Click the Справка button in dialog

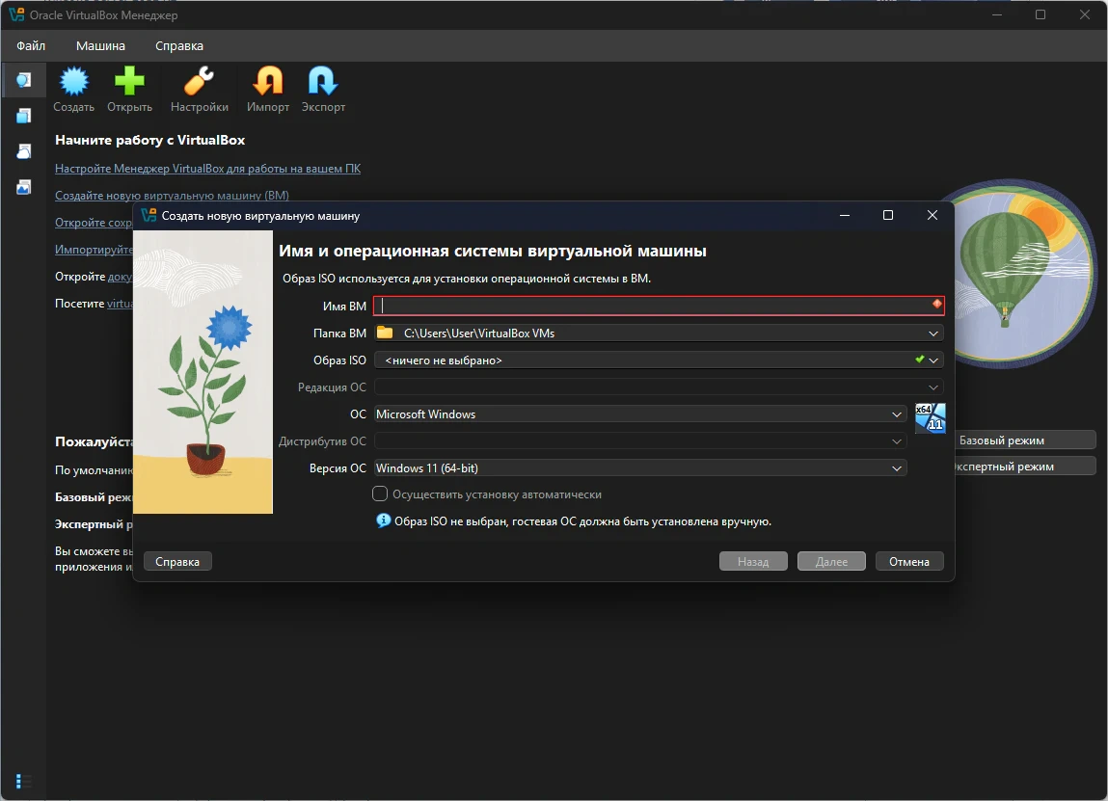click(x=177, y=562)
